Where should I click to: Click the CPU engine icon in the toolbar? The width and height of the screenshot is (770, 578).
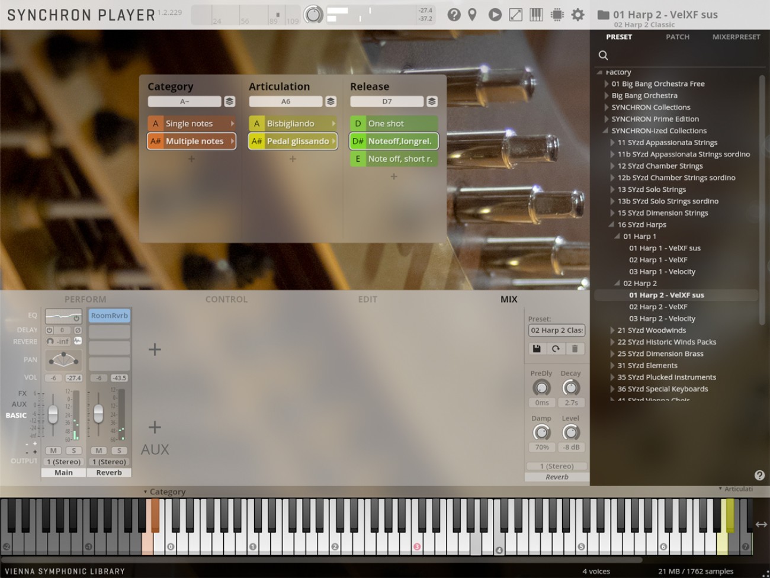coord(557,15)
